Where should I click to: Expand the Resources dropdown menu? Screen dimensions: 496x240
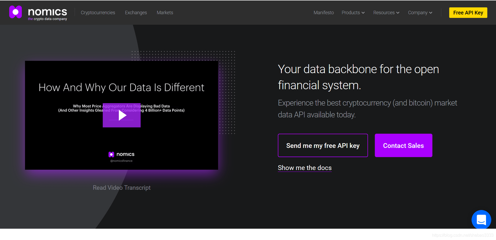(386, 13)
